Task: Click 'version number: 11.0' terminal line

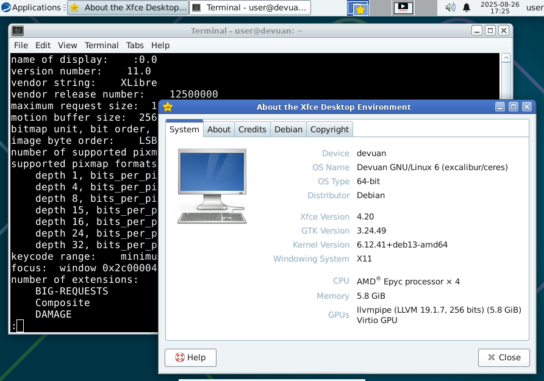Action: point(81,71)
